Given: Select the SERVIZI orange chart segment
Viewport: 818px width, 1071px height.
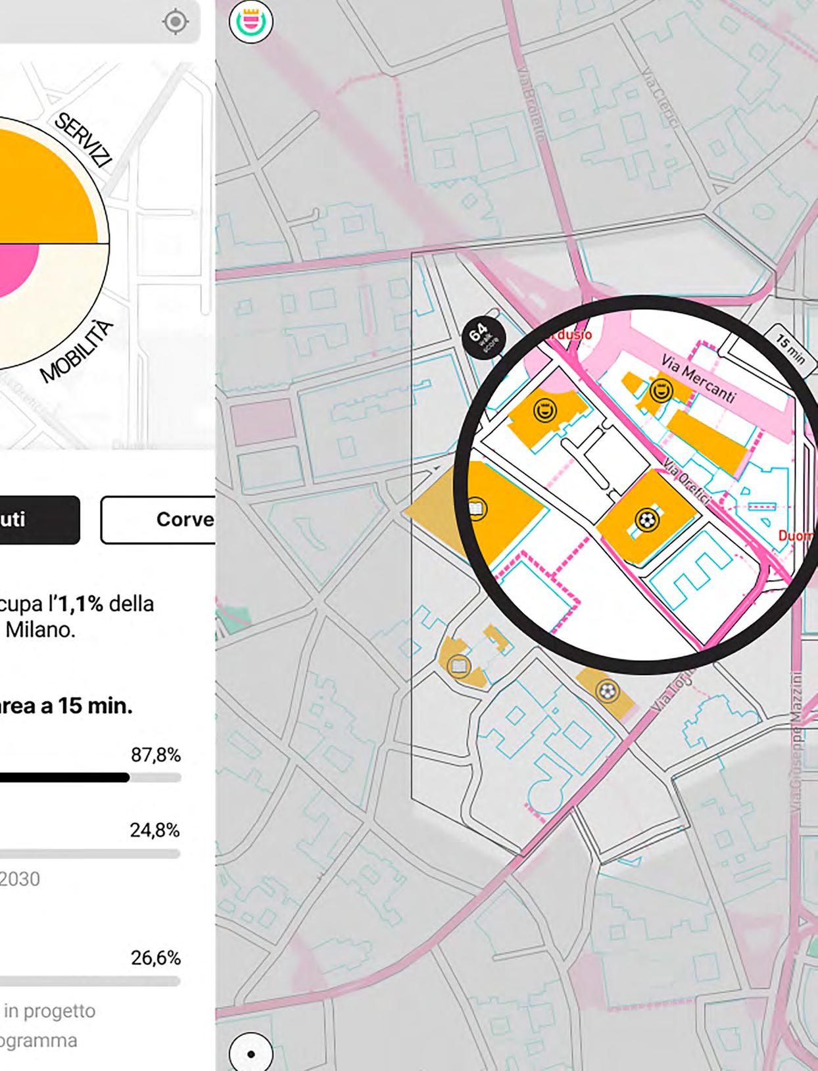Looking at the screenshot, I should [x=46, y=187].
